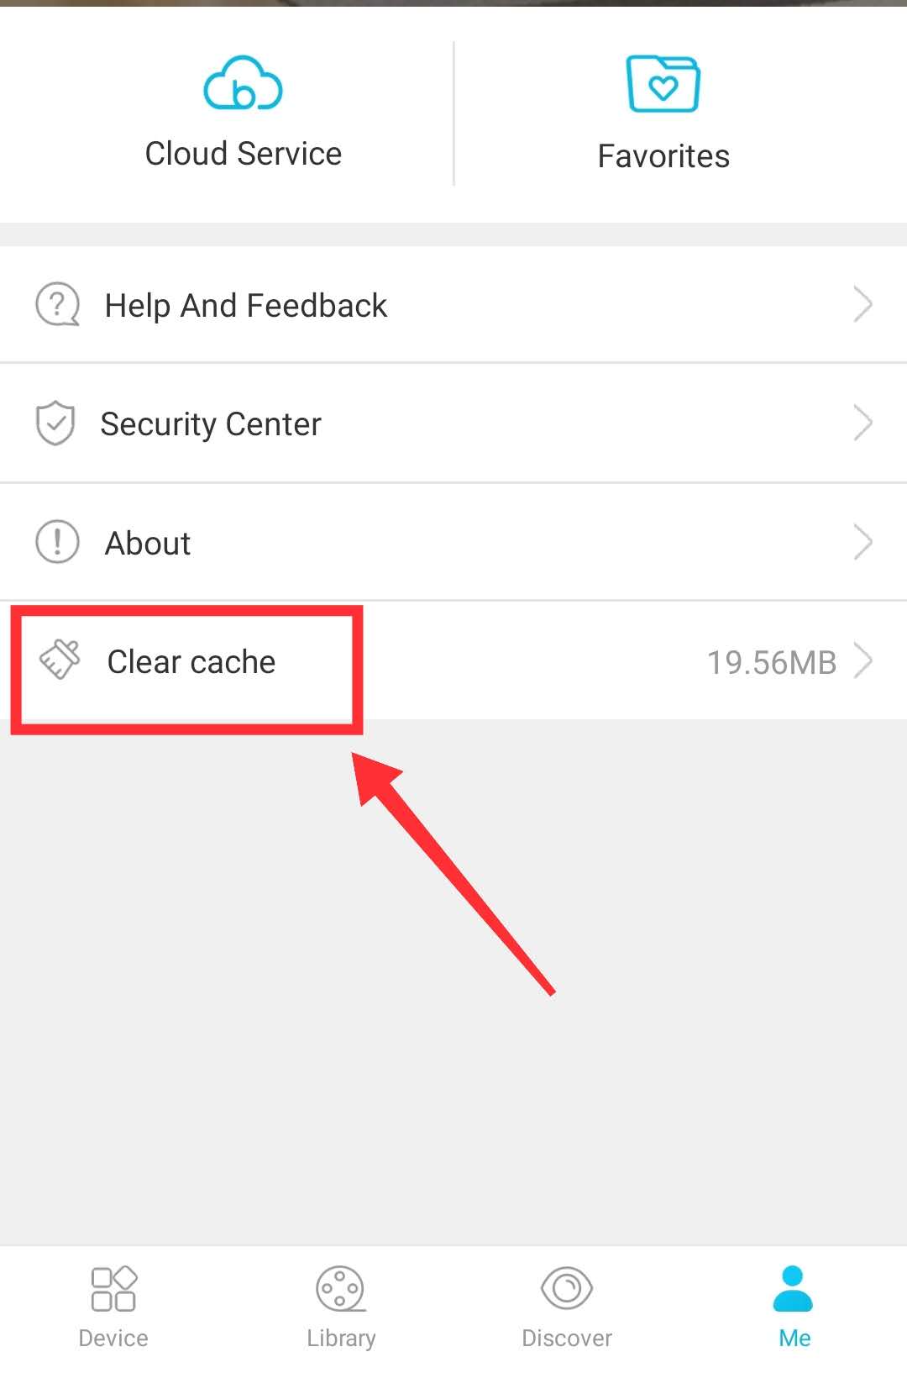Expand the Security Center chevron

tap(862, 423)
